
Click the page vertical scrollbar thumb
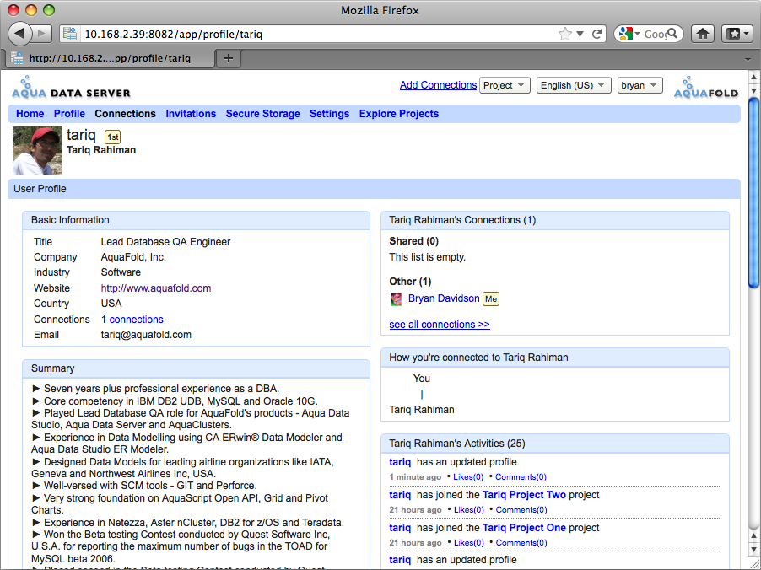[753, 193]
